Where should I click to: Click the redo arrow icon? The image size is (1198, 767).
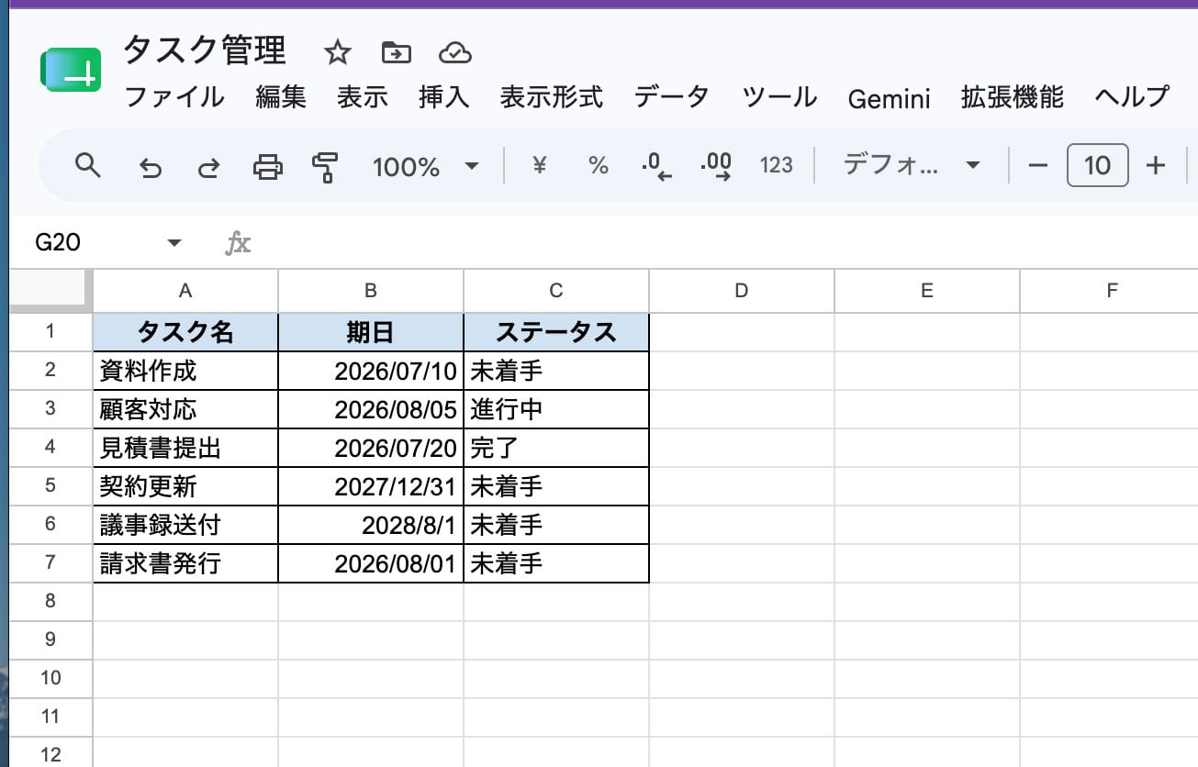209,167
